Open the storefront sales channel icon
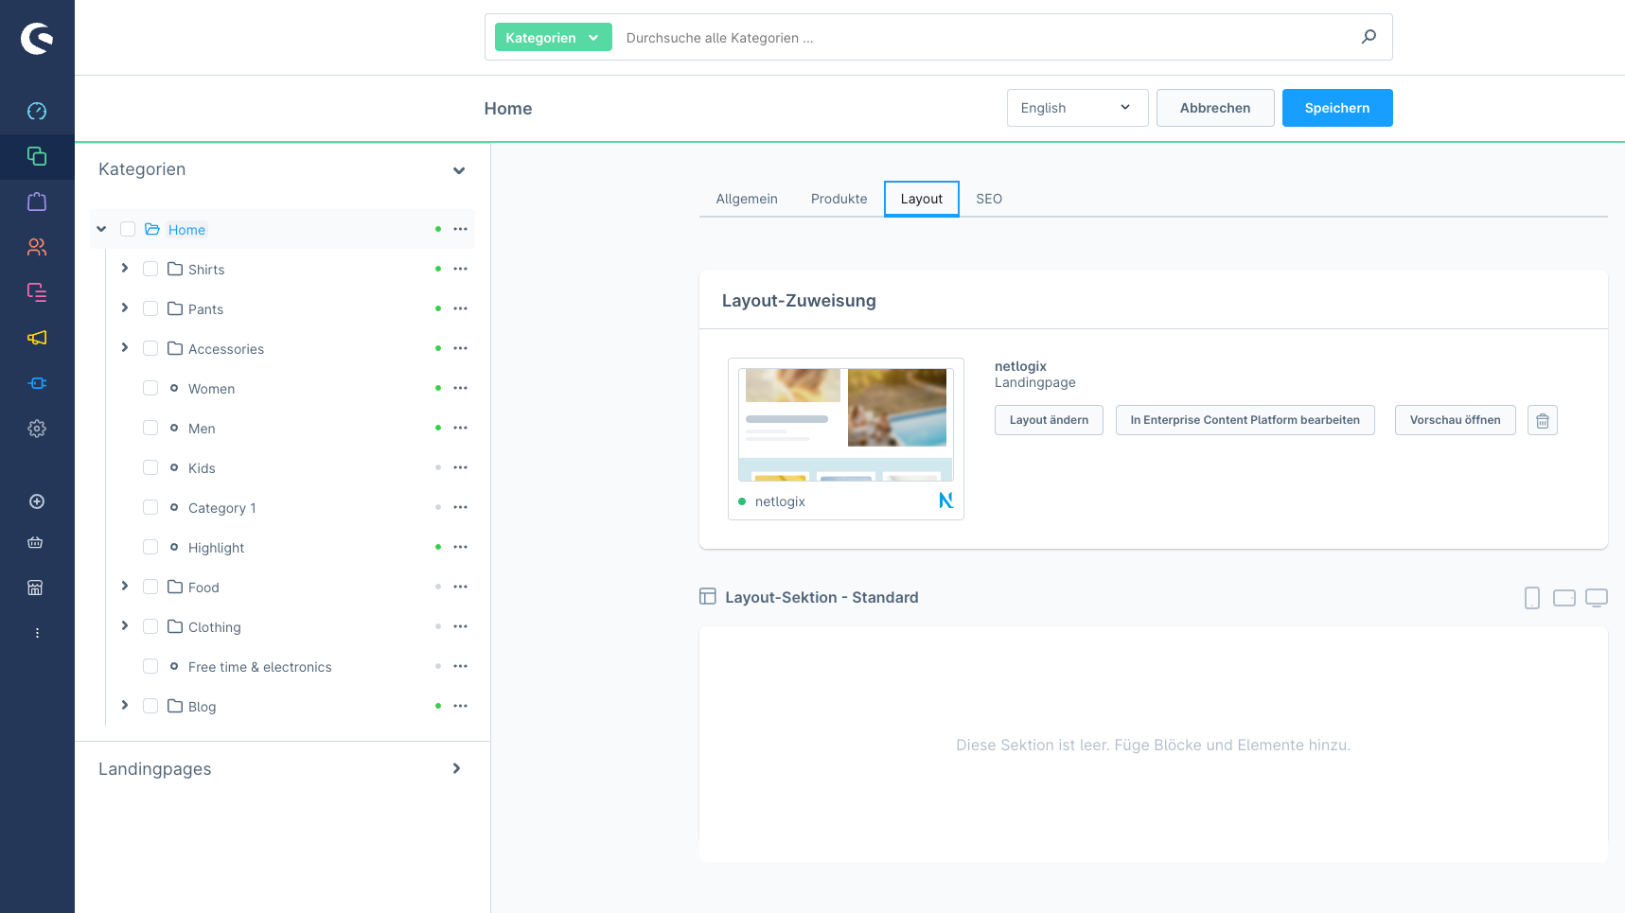 36,588
